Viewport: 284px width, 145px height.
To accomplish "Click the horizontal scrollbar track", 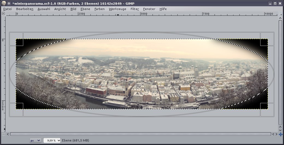I will pyautogui.click(x=140, y=134).
